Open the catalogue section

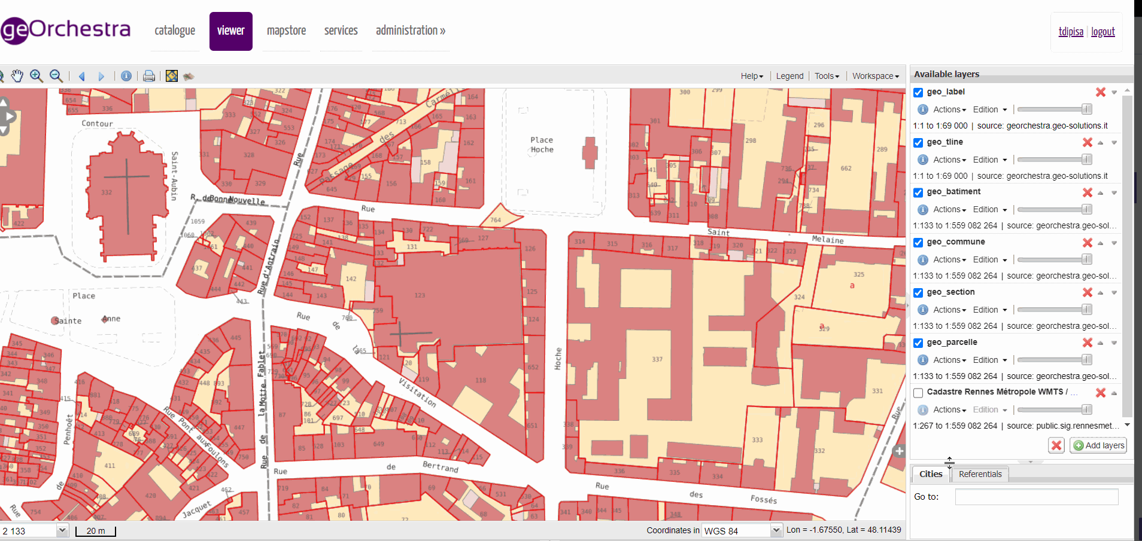coord(175,30)
